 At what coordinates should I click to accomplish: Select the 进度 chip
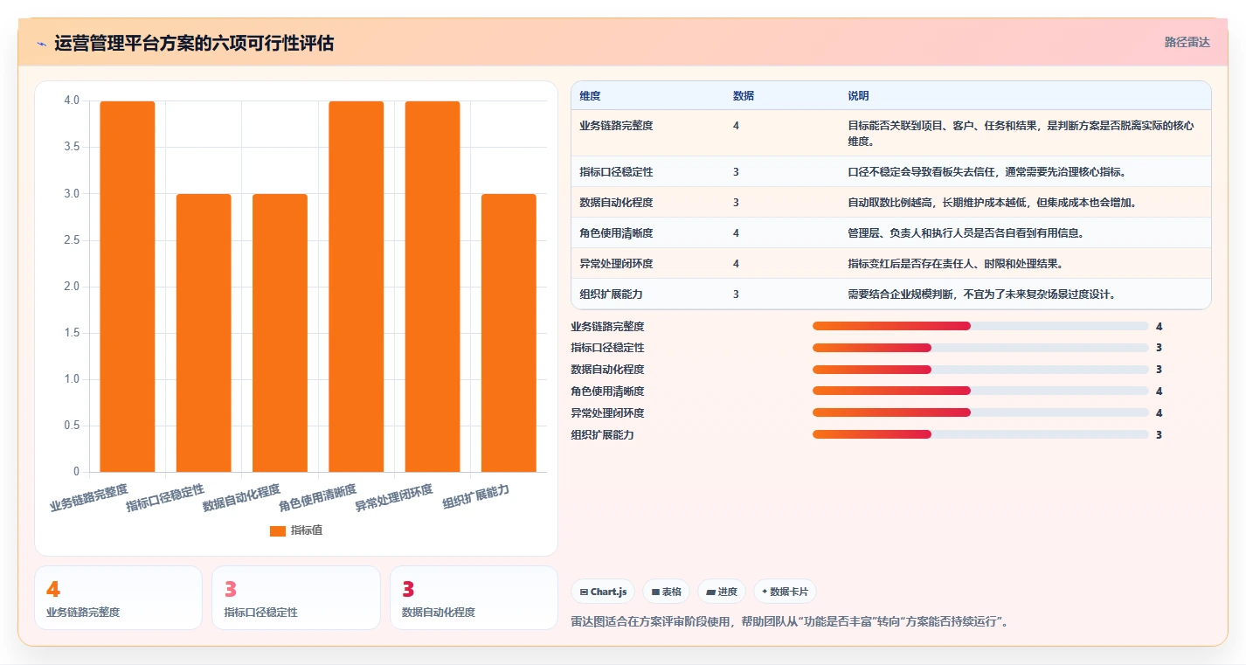(x=722, y=592)
